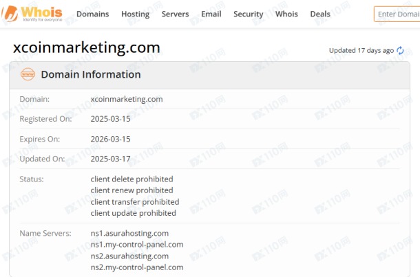Click the Status label
The width and height of the screenshot is (420, 277).
[x=32, y=179]
